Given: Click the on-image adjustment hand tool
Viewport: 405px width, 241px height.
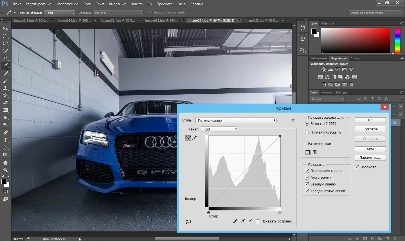Looking at the screenshot, I should 188,222.
